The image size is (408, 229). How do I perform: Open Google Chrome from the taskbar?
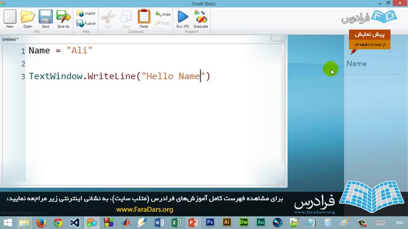pyautogui.click(x=58, y=223)
